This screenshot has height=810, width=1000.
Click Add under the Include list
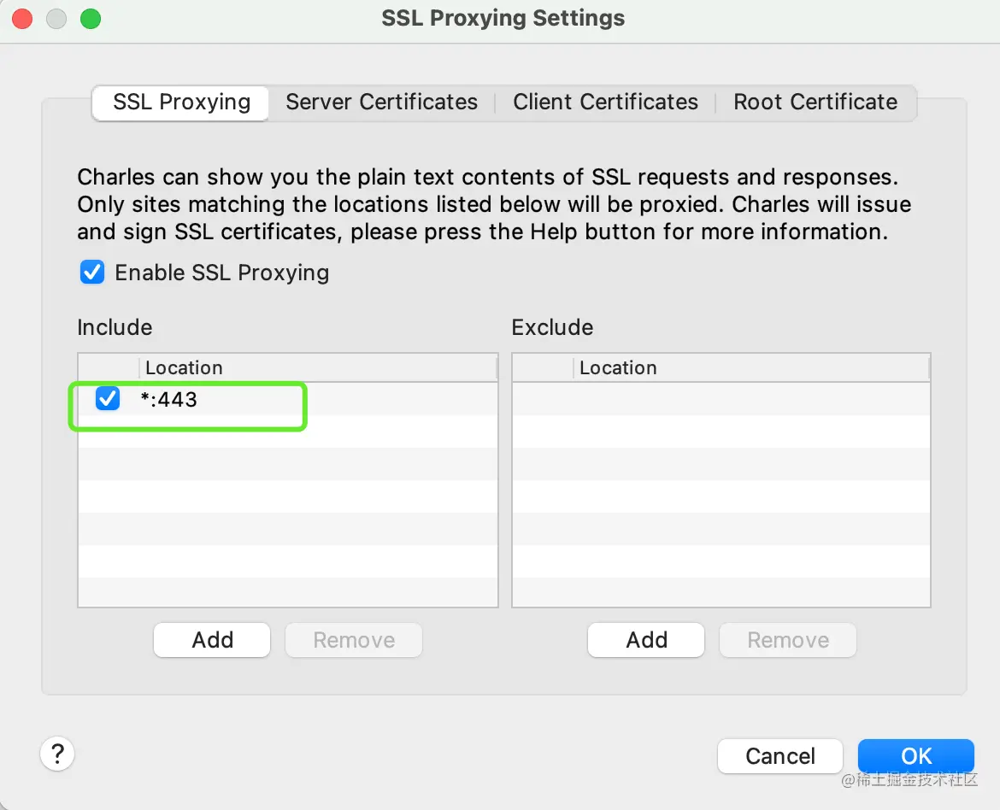point(212,640)
